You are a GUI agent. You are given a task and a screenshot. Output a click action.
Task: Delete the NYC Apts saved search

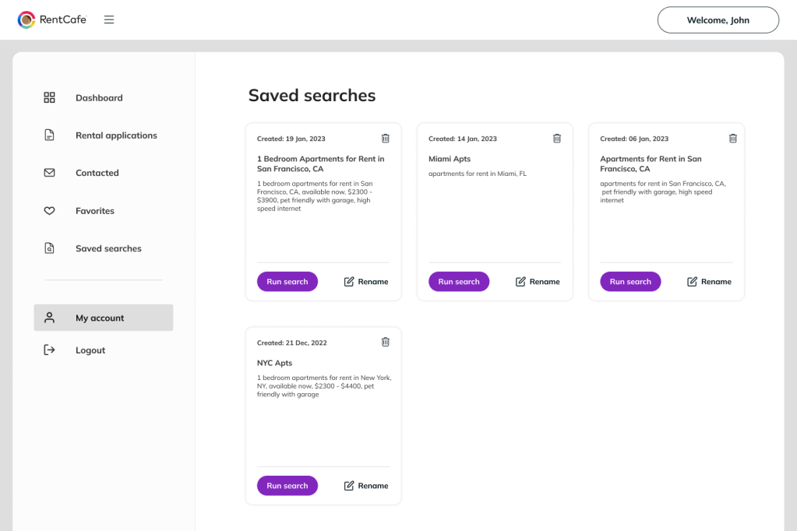386,342
